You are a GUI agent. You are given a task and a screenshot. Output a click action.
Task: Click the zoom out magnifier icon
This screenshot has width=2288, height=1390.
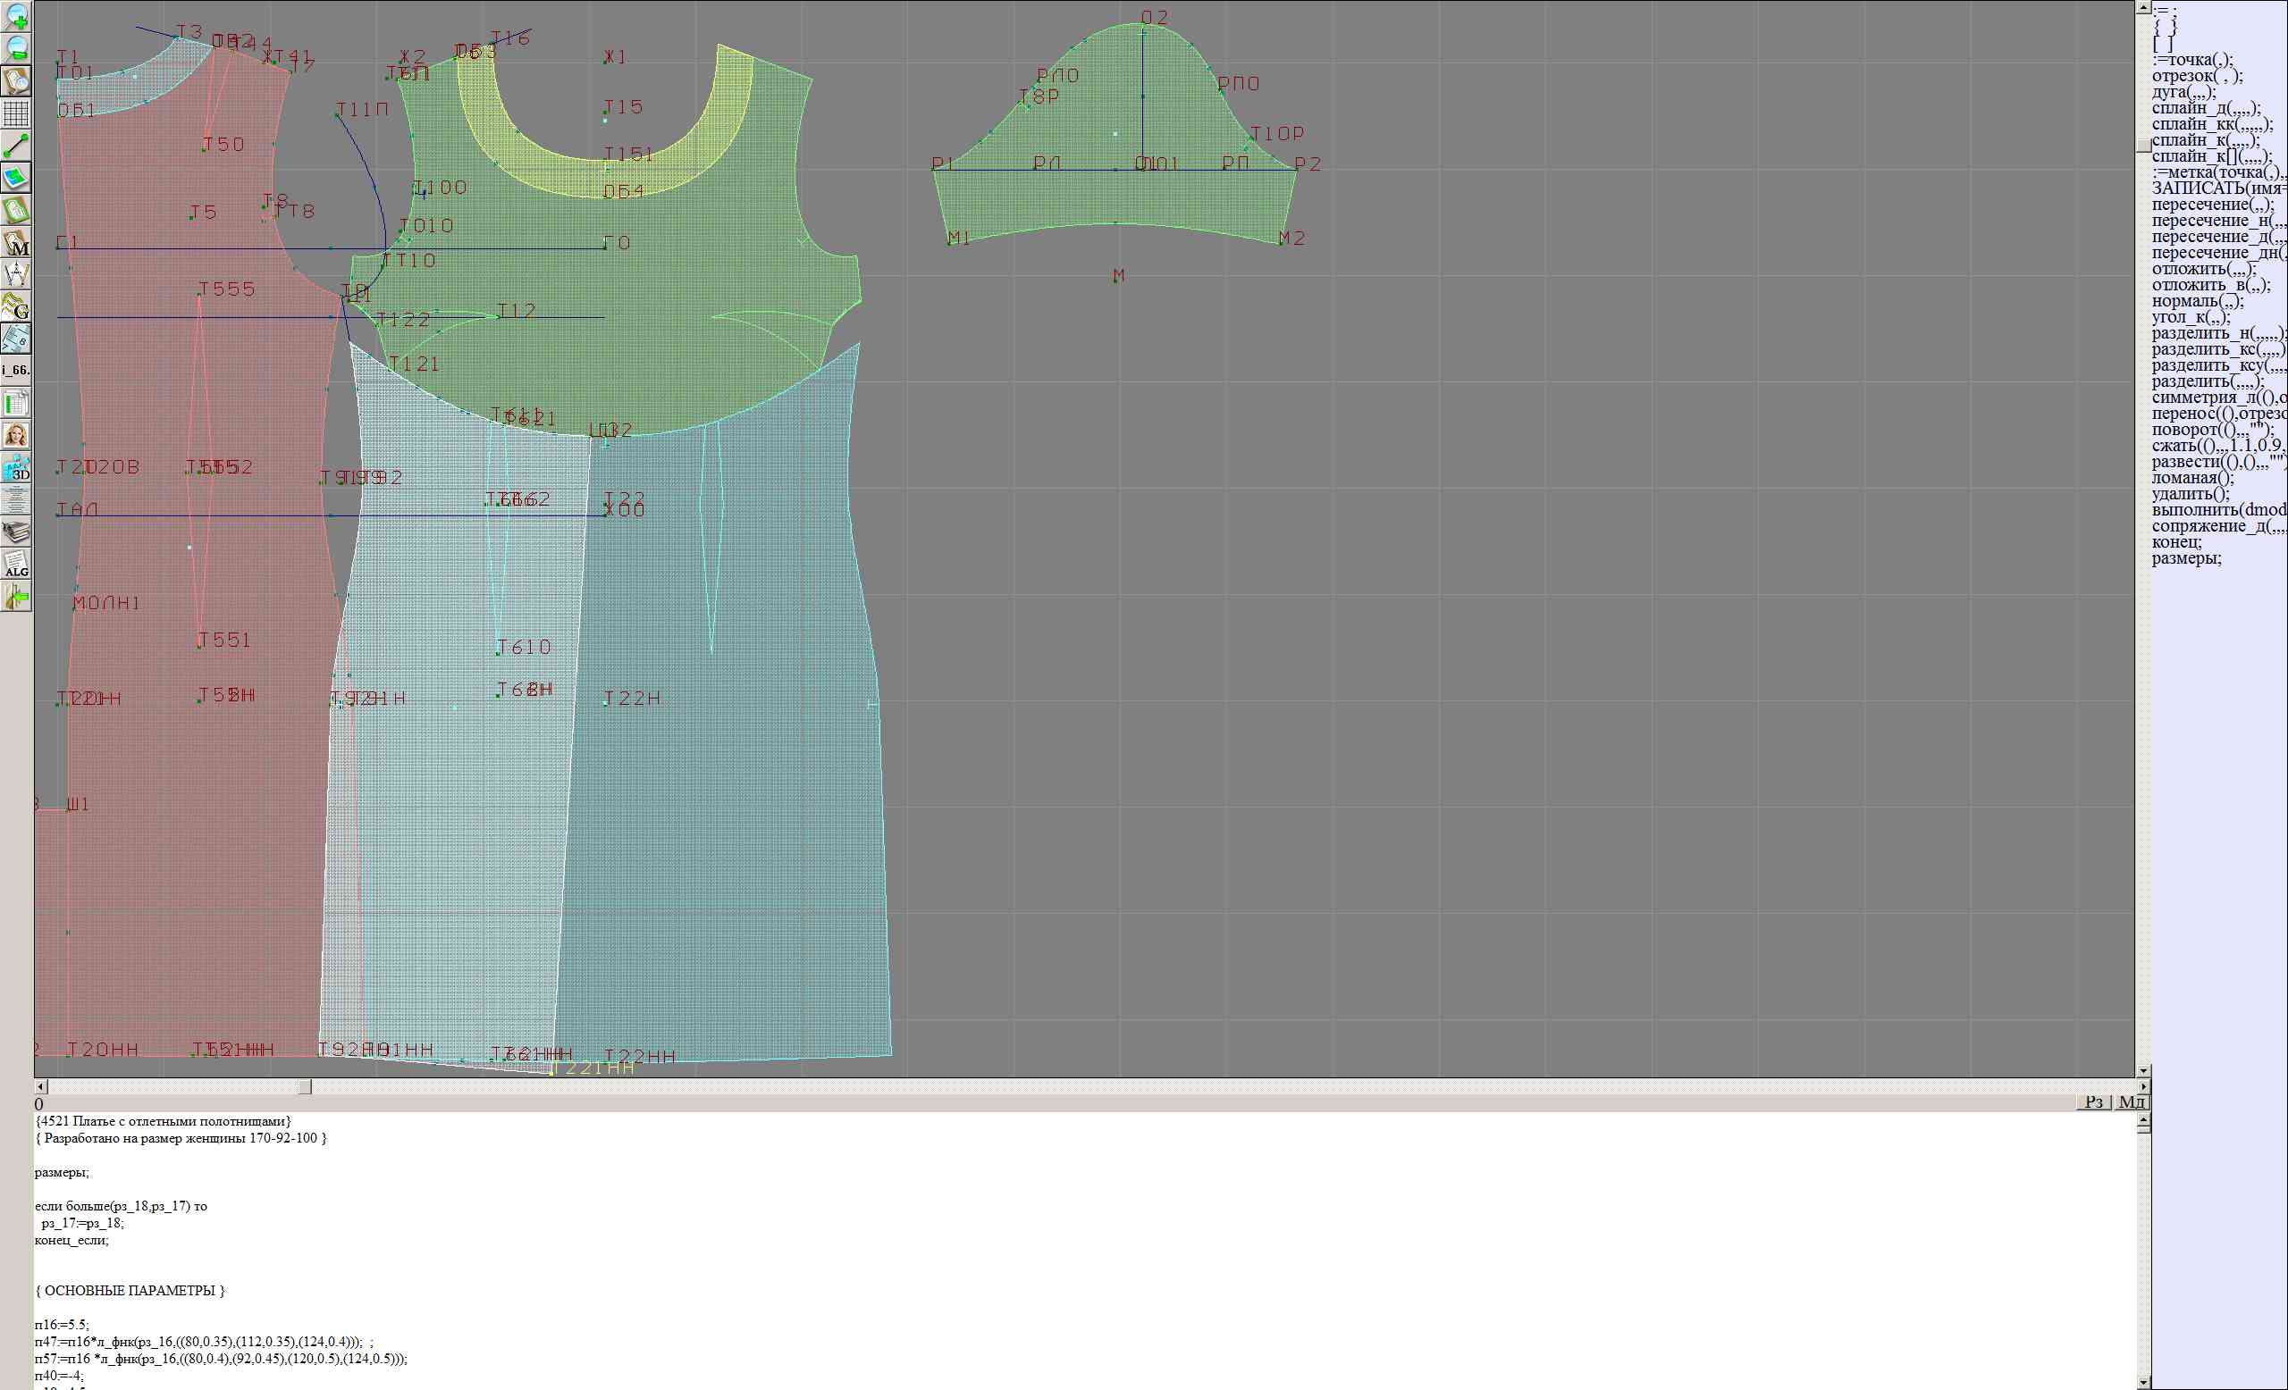16,48
